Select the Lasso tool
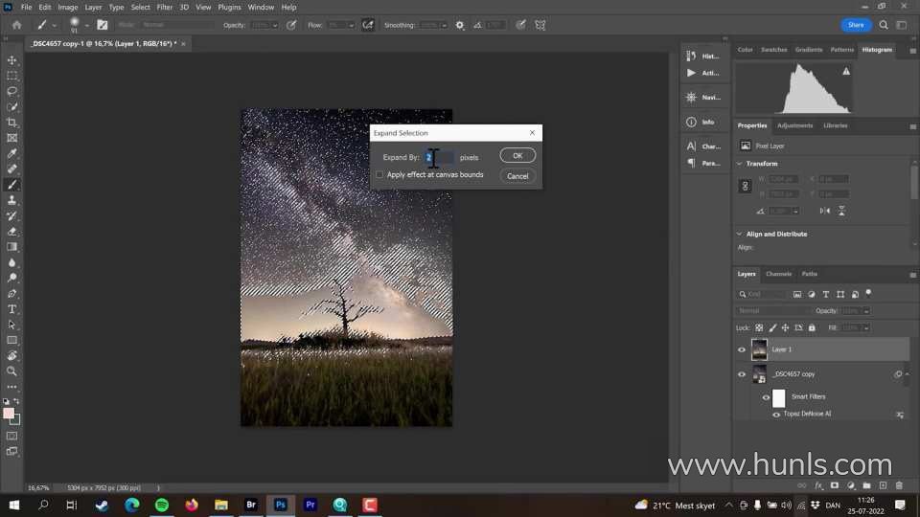The height and width of the screenshot is (517, 920). click(x=12, y=91)
